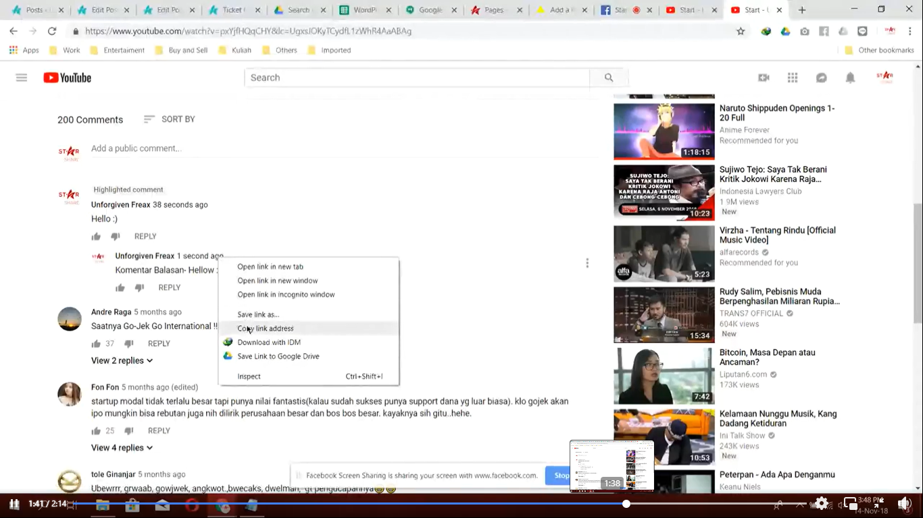Open the YouTube messages share icon
The width and height of the screenshot is (923, 518).
[x=822, y=78]
